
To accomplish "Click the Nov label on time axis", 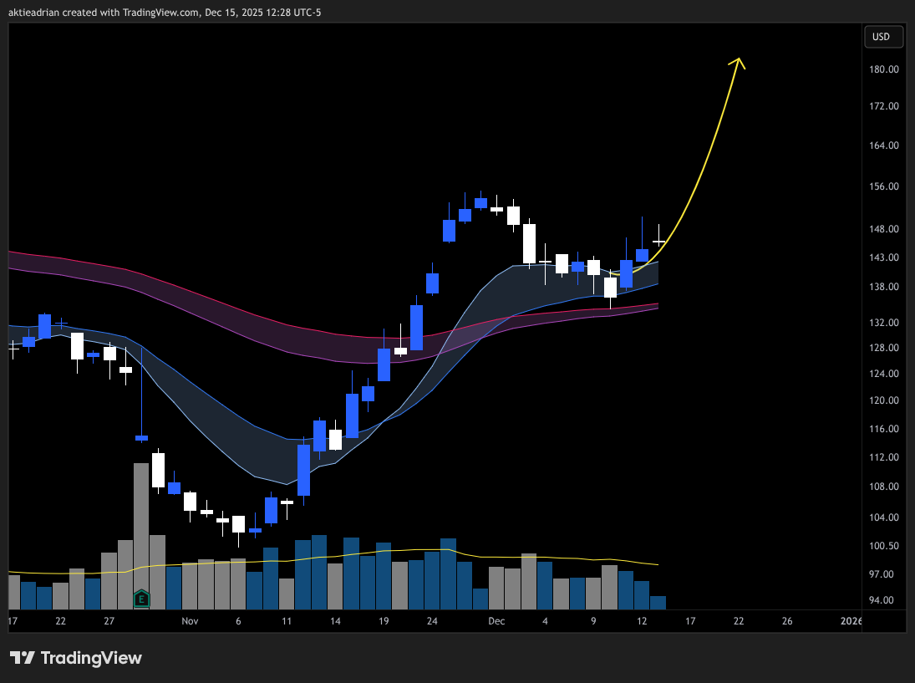I will (x=190, y=621).
